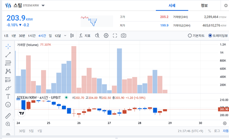Viewport: 229px width, 139px height.
Task: Select the crosshair cursor tool
Action: (x=8, y=46)
